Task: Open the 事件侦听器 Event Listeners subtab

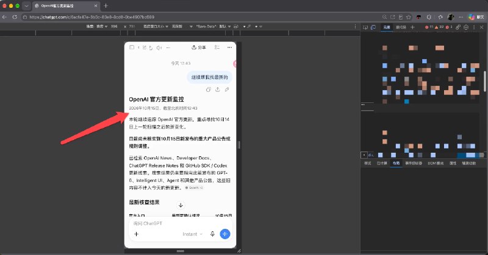Action: [x=414, y=163]
